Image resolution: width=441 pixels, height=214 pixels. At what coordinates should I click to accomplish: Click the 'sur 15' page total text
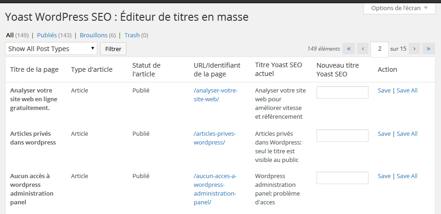[x=398, y=49]
